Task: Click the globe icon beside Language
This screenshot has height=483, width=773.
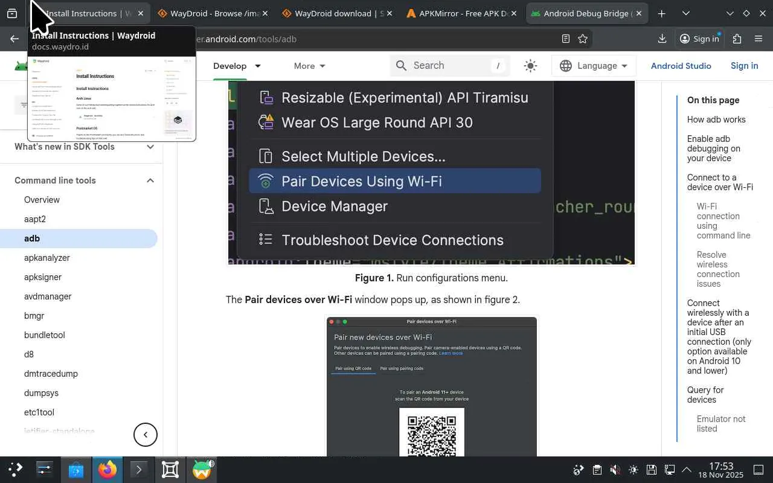Action: click(566, 66)
